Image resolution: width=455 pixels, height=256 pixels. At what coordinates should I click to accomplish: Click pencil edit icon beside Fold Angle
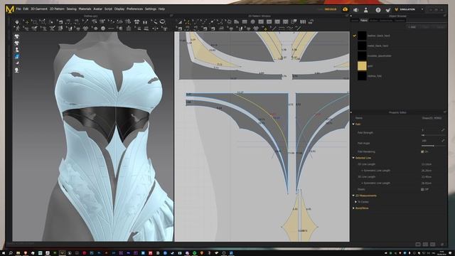443,141
